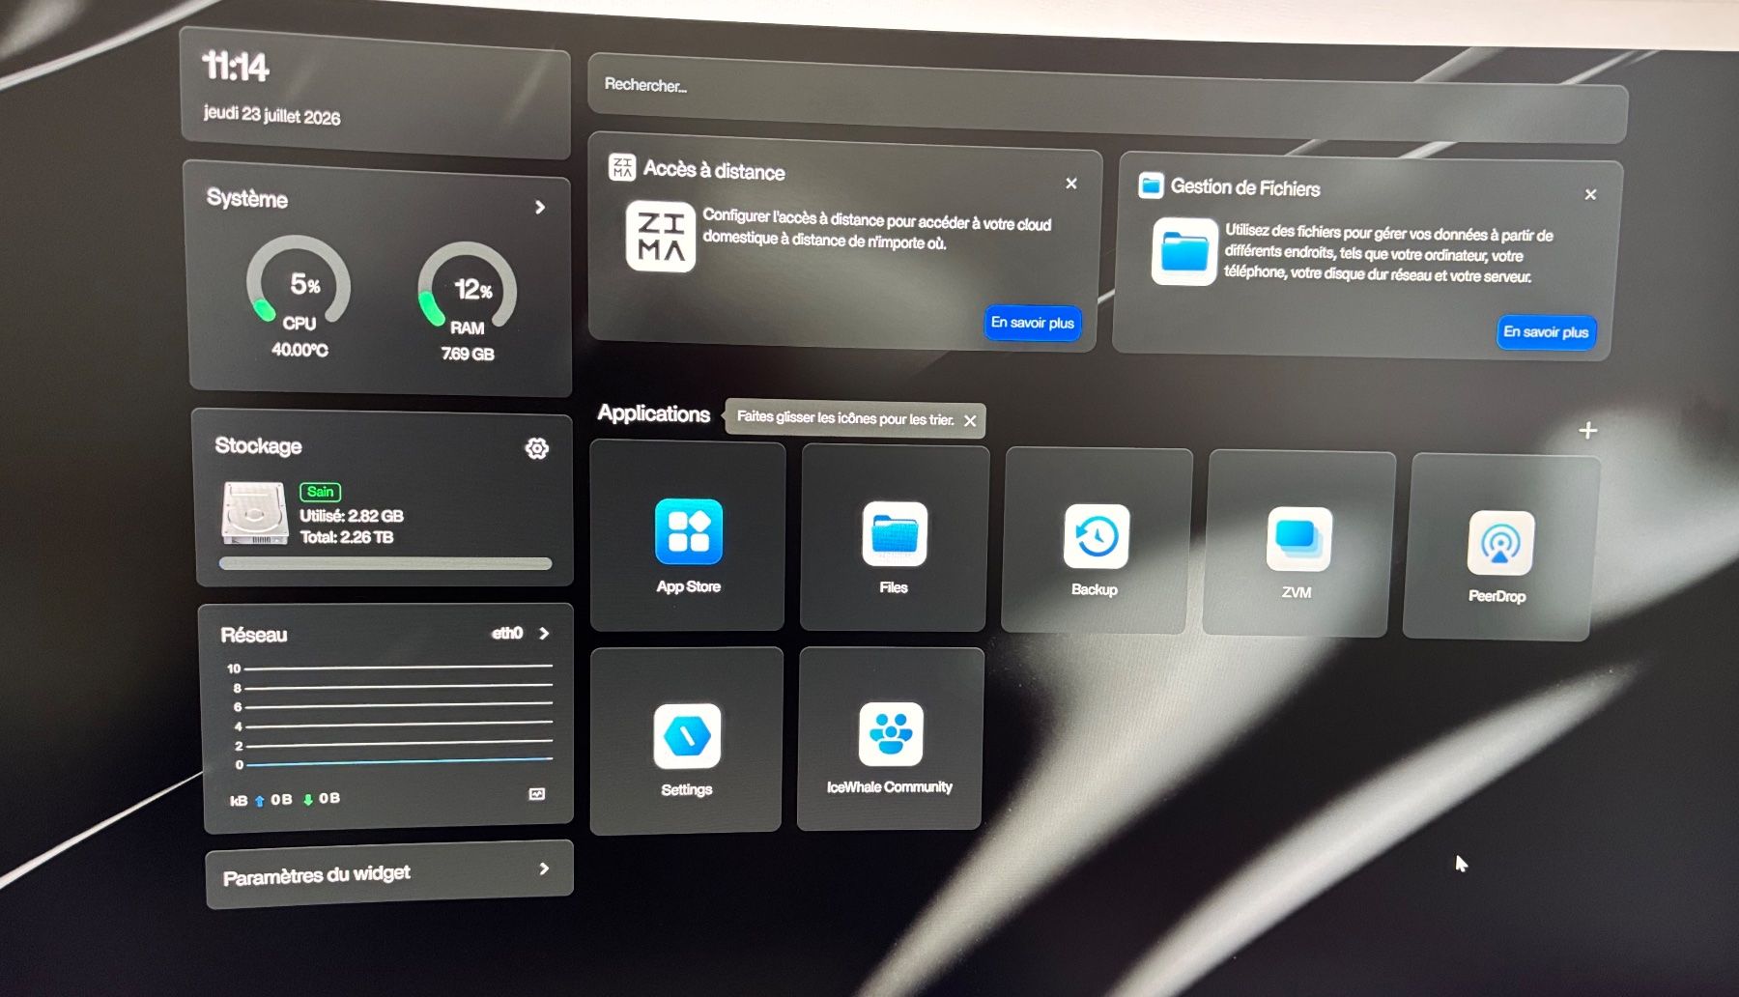The image size is (1739, 997).
Task: Open IceWhale Community app
Action: coord(890,739)
